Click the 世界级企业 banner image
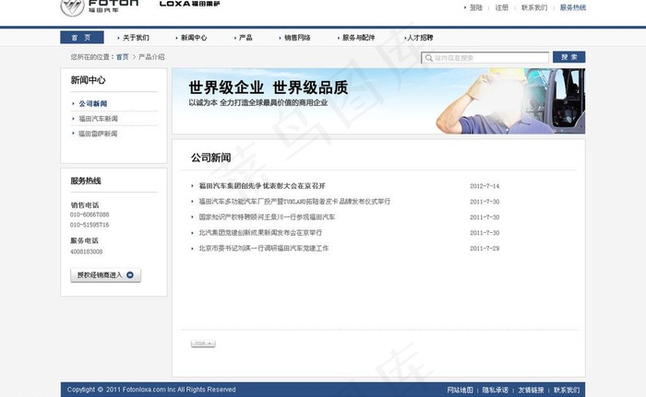Viewport: 646px width, 397px height. click(x=378, y=100)
